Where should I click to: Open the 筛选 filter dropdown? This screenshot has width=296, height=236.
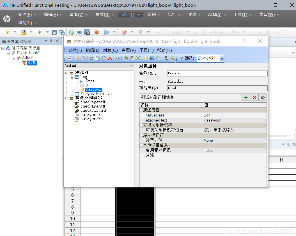coord(222,59)
